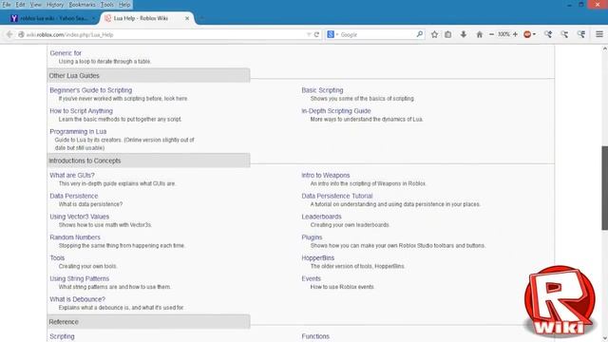Zoom out with minus button
The image size is (608, 342).
click(x=492, y=34)
